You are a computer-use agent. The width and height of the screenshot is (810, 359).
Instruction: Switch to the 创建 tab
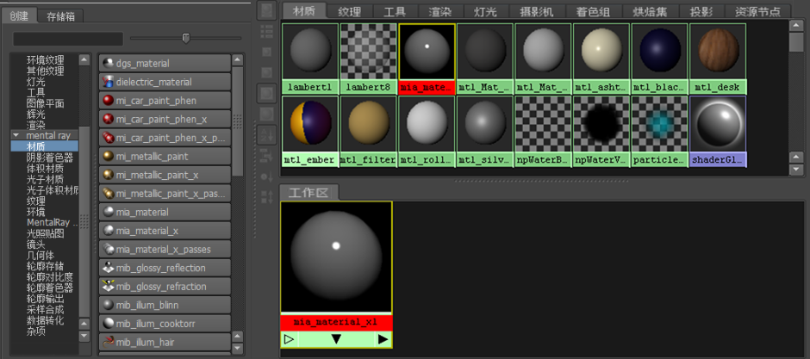tap(19, 15)
